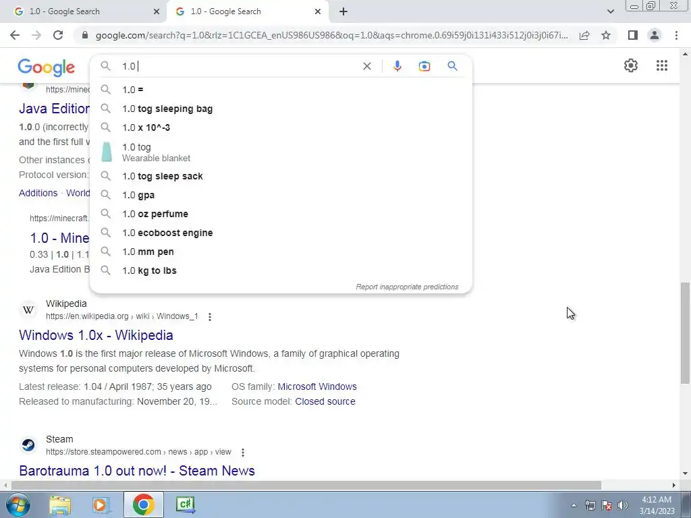Open File Explorer from the taskbar
The image size is (691, 518).
60,505
